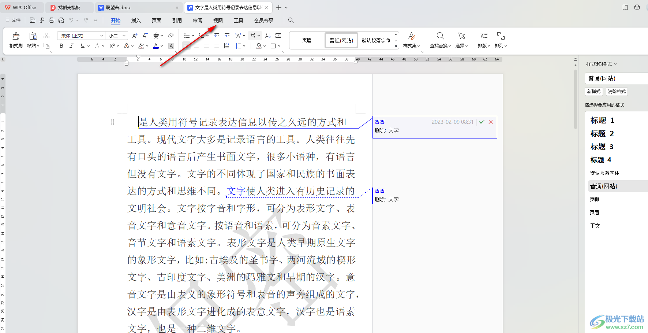Toggle center text alignment
648x333 pixels.
tap(196, 46)
